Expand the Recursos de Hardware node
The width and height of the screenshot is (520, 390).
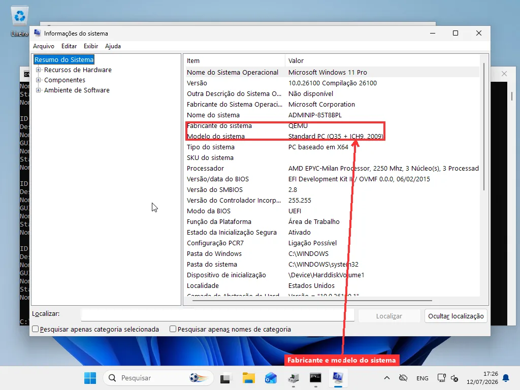point(39,70)
